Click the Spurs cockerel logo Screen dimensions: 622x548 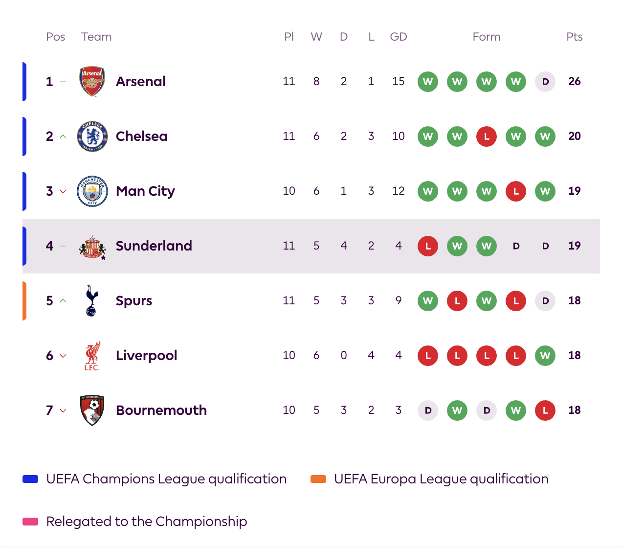coord(92,301)
